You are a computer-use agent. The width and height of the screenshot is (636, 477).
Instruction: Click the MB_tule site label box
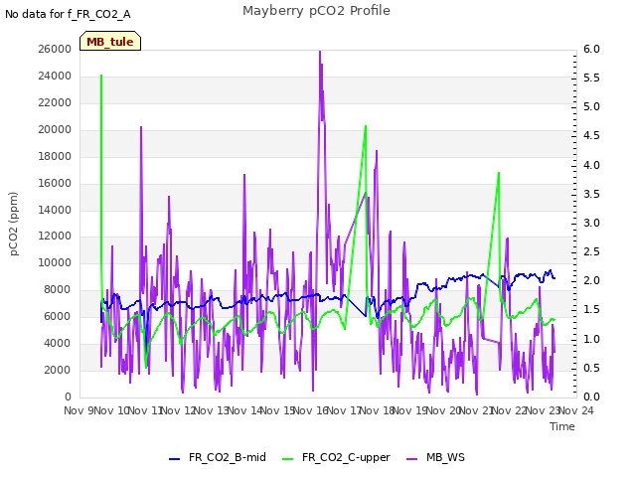click(x=110, y=42)
